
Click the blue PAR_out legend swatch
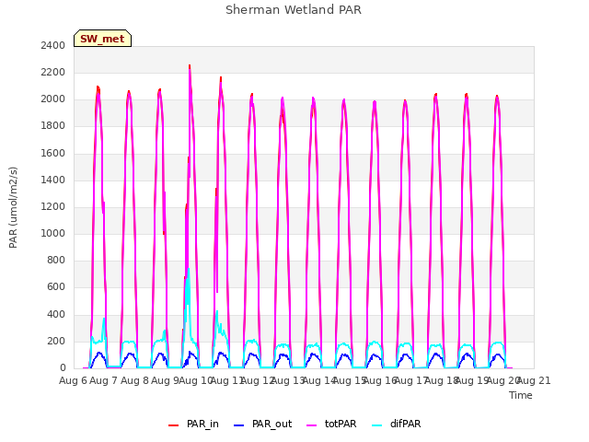238,425
